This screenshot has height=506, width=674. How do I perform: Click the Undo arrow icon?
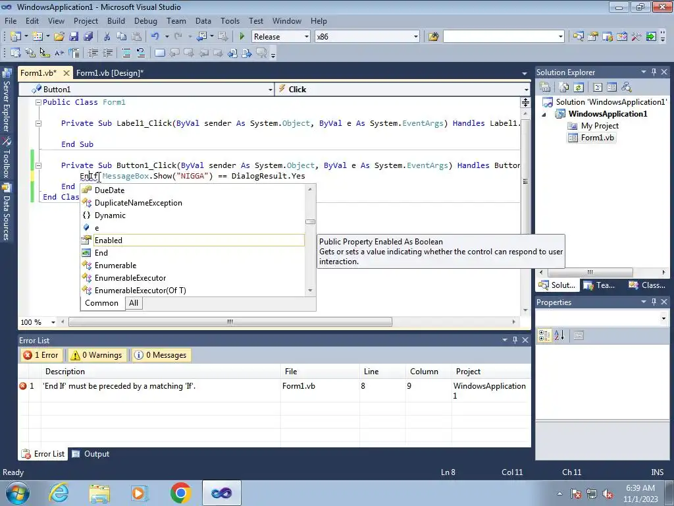point(155,37)
